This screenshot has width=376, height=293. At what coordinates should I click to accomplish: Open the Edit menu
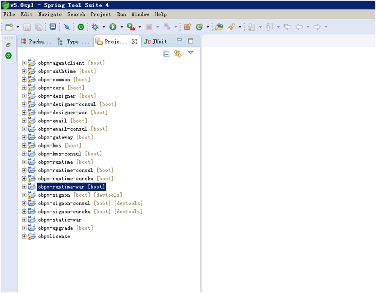coord(27,14)
